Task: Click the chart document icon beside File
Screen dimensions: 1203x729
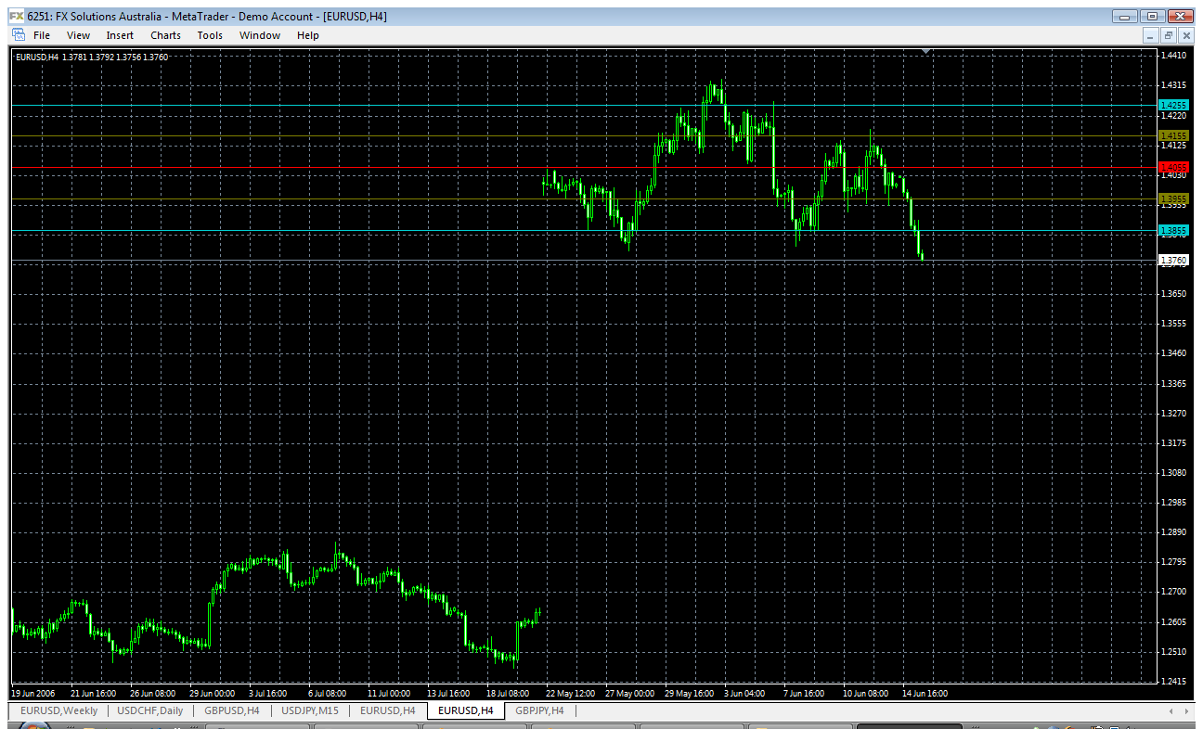Action: pyautogui.click(x=18, y=35)
